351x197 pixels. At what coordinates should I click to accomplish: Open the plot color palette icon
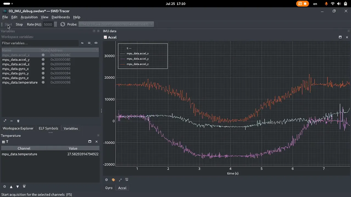113,180
